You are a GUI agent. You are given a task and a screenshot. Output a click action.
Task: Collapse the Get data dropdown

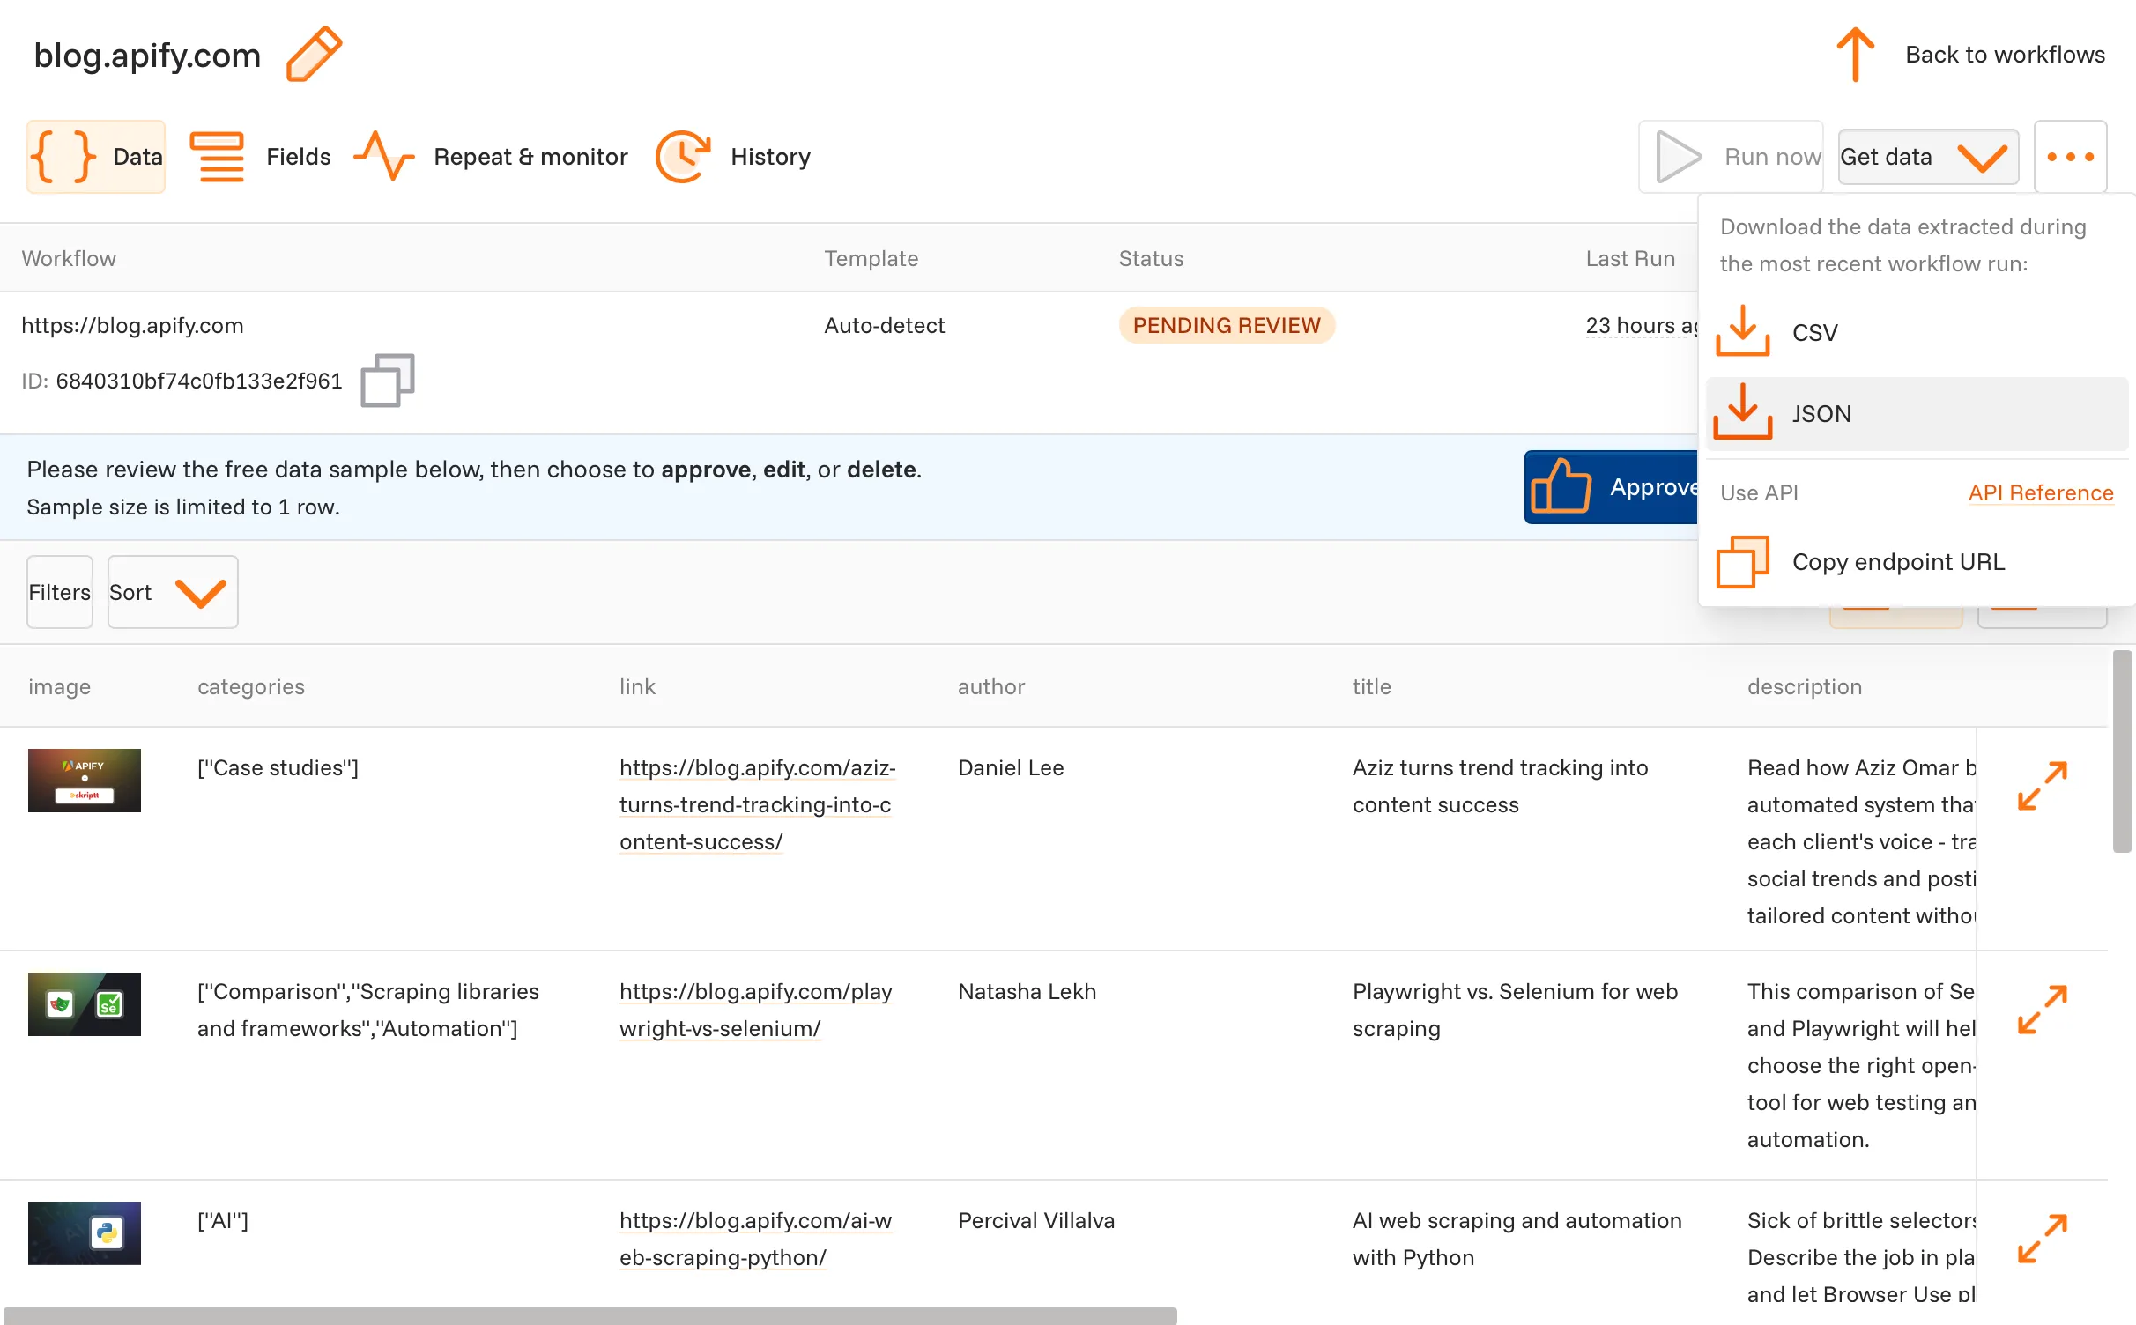click(1928, 157)
